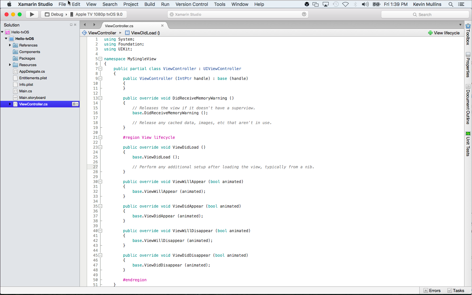Screen dimensions: 472x295
Task: Open the Properties side panel
Action: [x=468, y=65]
